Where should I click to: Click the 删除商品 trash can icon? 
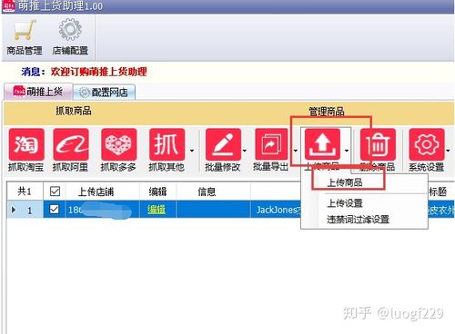point(378,144)
